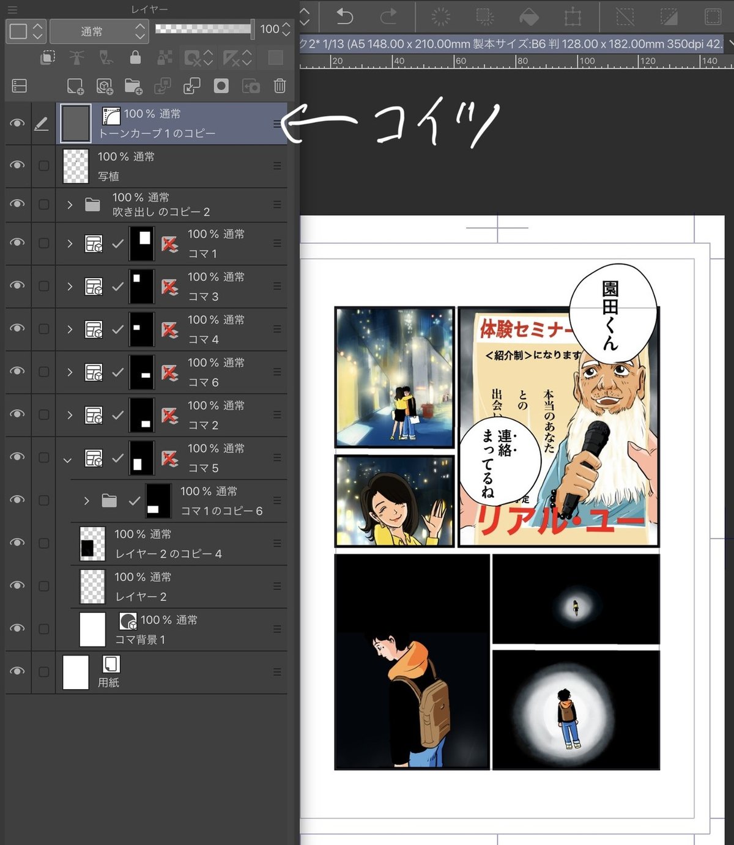734x845 pixels.
Task: Click the トーンカーブ1のコピー layer options menu
Action: click(x=277, y=123)
